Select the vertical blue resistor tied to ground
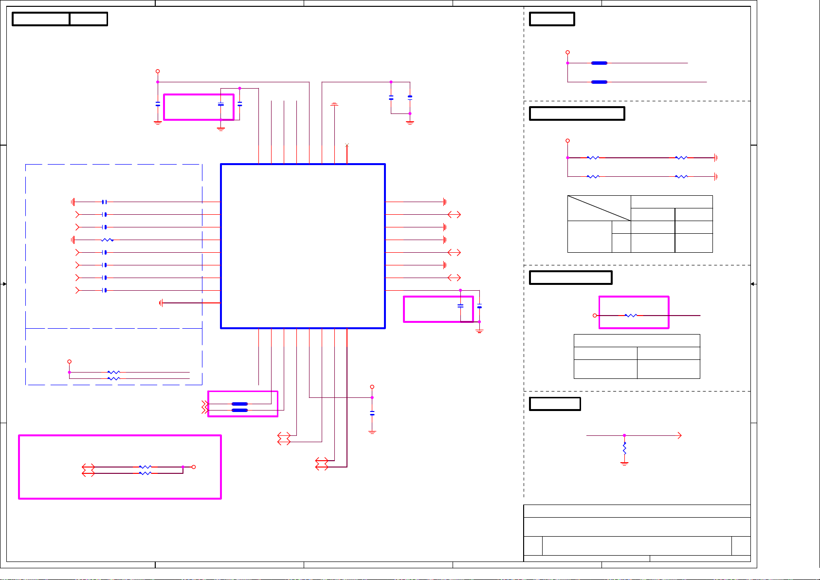Viewport: 820px width, 580px height. click(x=624, y=448)
